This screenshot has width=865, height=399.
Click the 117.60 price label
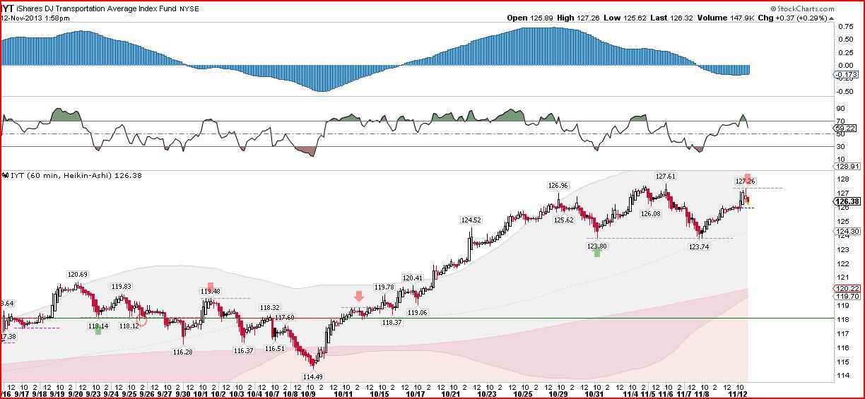[x=284, y=318]
